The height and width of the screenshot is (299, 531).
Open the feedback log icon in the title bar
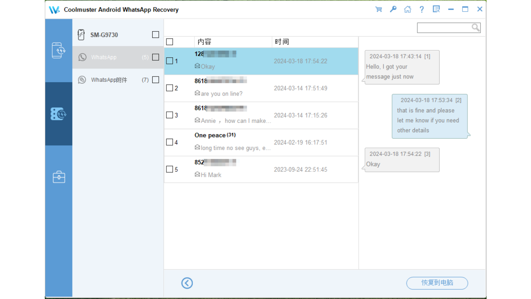pyautogui.click(x=436, y=9)
